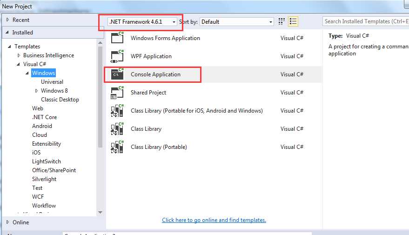The width and height of the screenshot is (409, 235).
Task: Collapse the Installed section
Action: click(7, 33)
